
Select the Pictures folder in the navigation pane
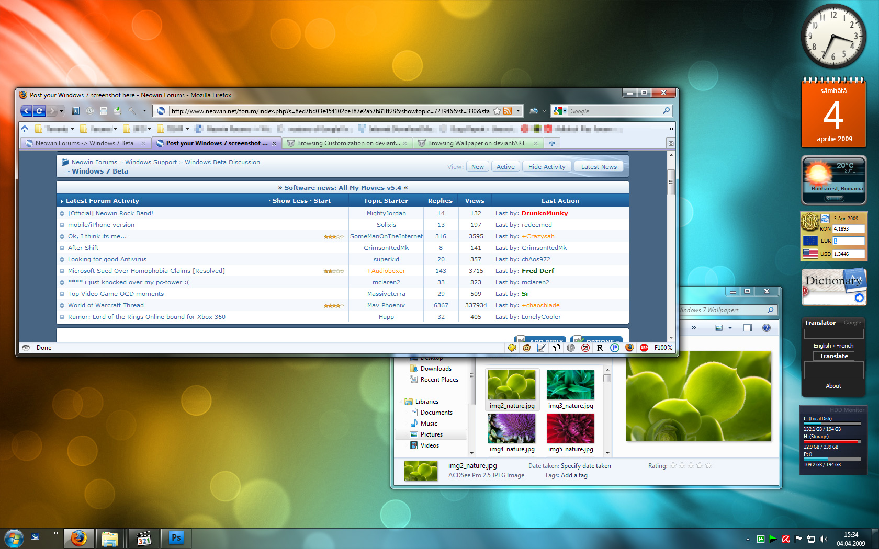[x=431, y=434]
